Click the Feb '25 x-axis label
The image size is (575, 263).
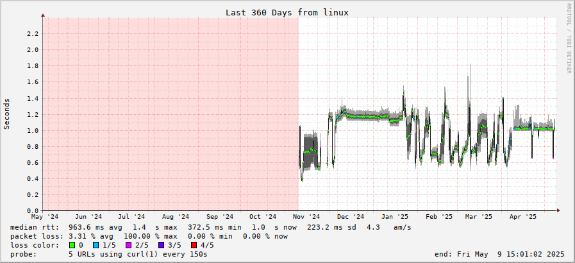coord(439,217)
